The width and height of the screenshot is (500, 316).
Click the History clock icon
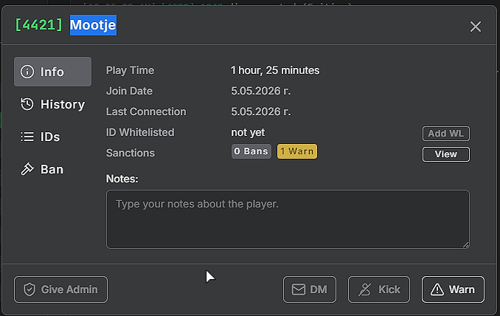27,104
